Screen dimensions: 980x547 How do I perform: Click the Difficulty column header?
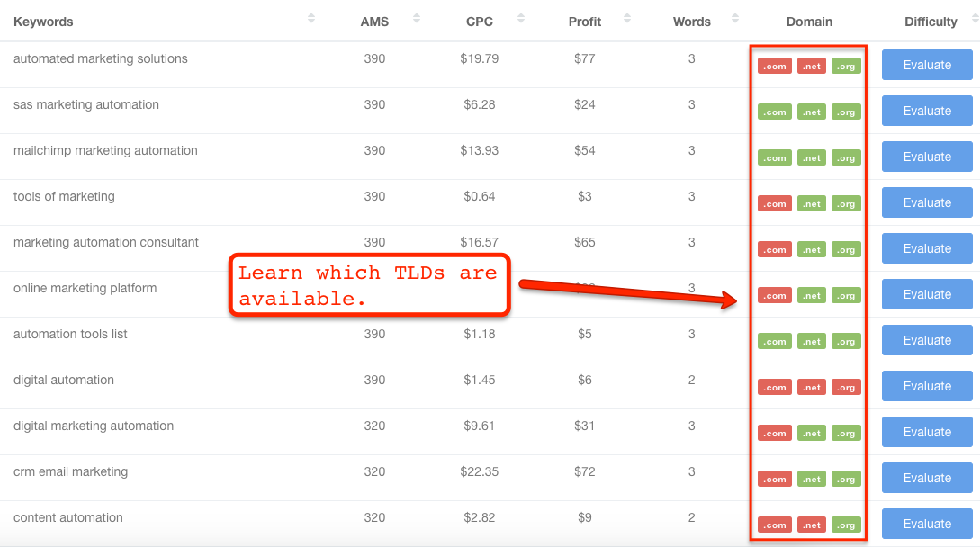click(931, 22)
